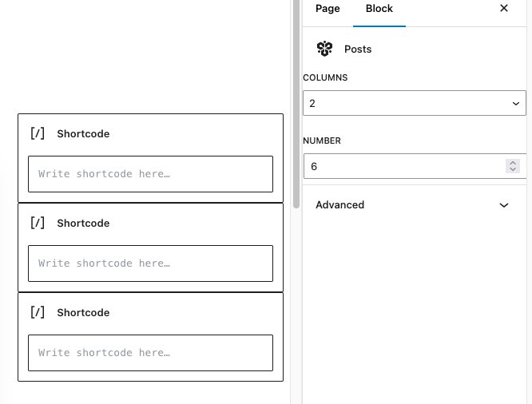Close the settings sidebar panel
Screen dimensions: 532x404
504,8
